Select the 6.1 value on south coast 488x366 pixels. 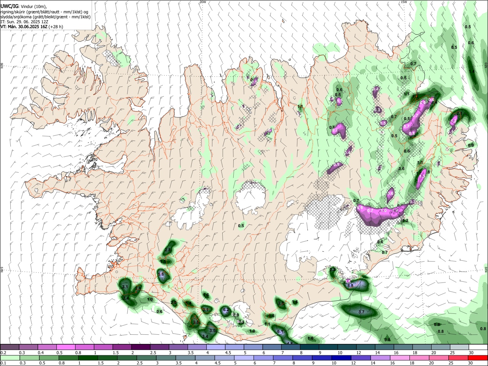pyautogui.click(x=280, y=332)
